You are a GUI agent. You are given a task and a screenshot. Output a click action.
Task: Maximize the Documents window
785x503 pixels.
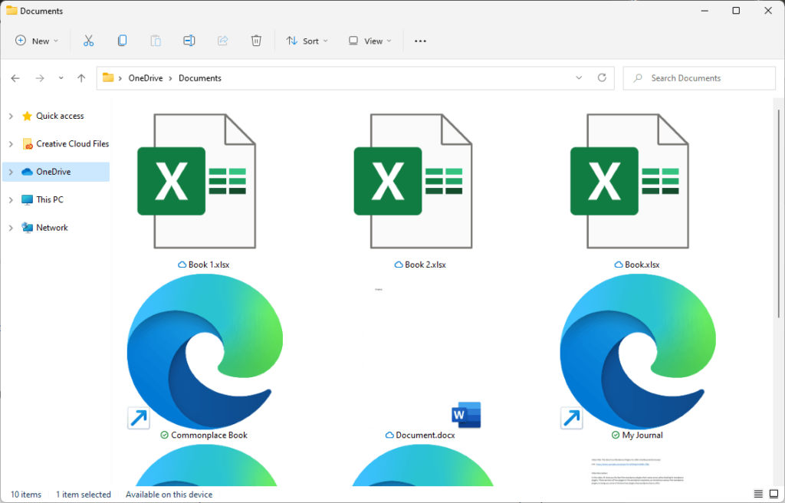click(x=736, y=11)
